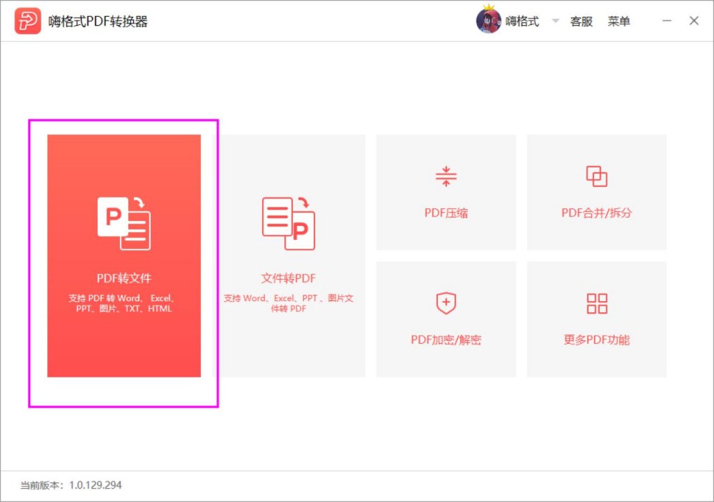The width and height of the screenshot is (714, 502).
Task: Click the PDF压缩 label
Action: tap(446, 213)
